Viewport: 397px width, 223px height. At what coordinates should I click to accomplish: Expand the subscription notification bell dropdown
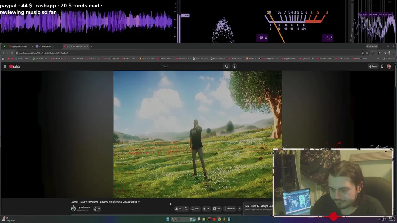pos(97,209)
